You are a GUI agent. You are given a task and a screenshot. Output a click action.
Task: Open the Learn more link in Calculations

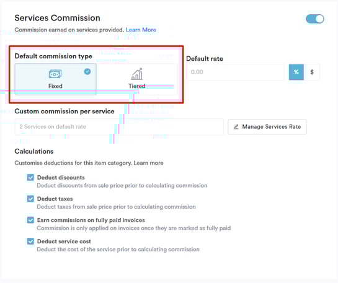point(148,163)
